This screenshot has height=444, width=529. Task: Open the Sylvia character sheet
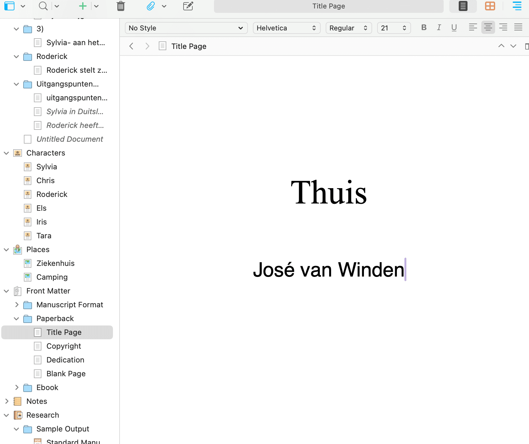46,167
